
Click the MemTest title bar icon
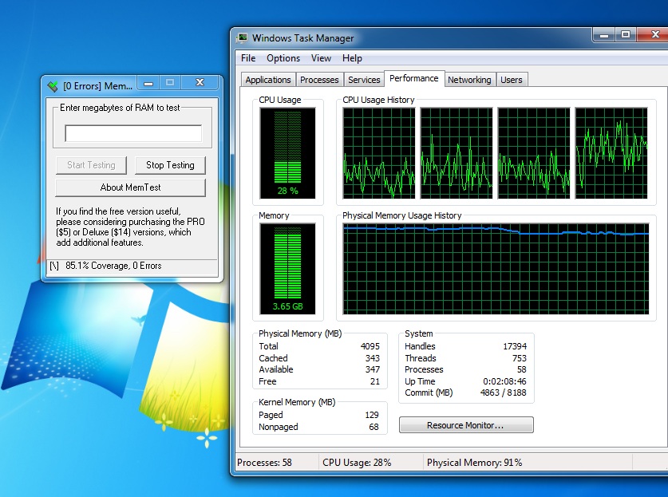pos(53,85)
